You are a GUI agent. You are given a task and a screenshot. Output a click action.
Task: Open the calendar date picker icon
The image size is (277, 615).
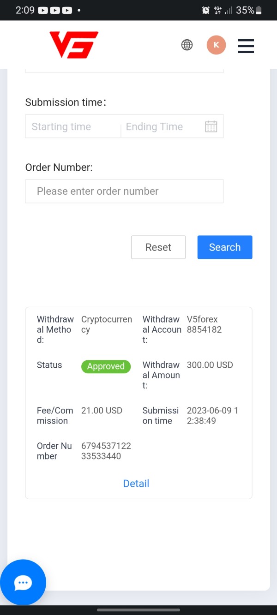(211, 126)
